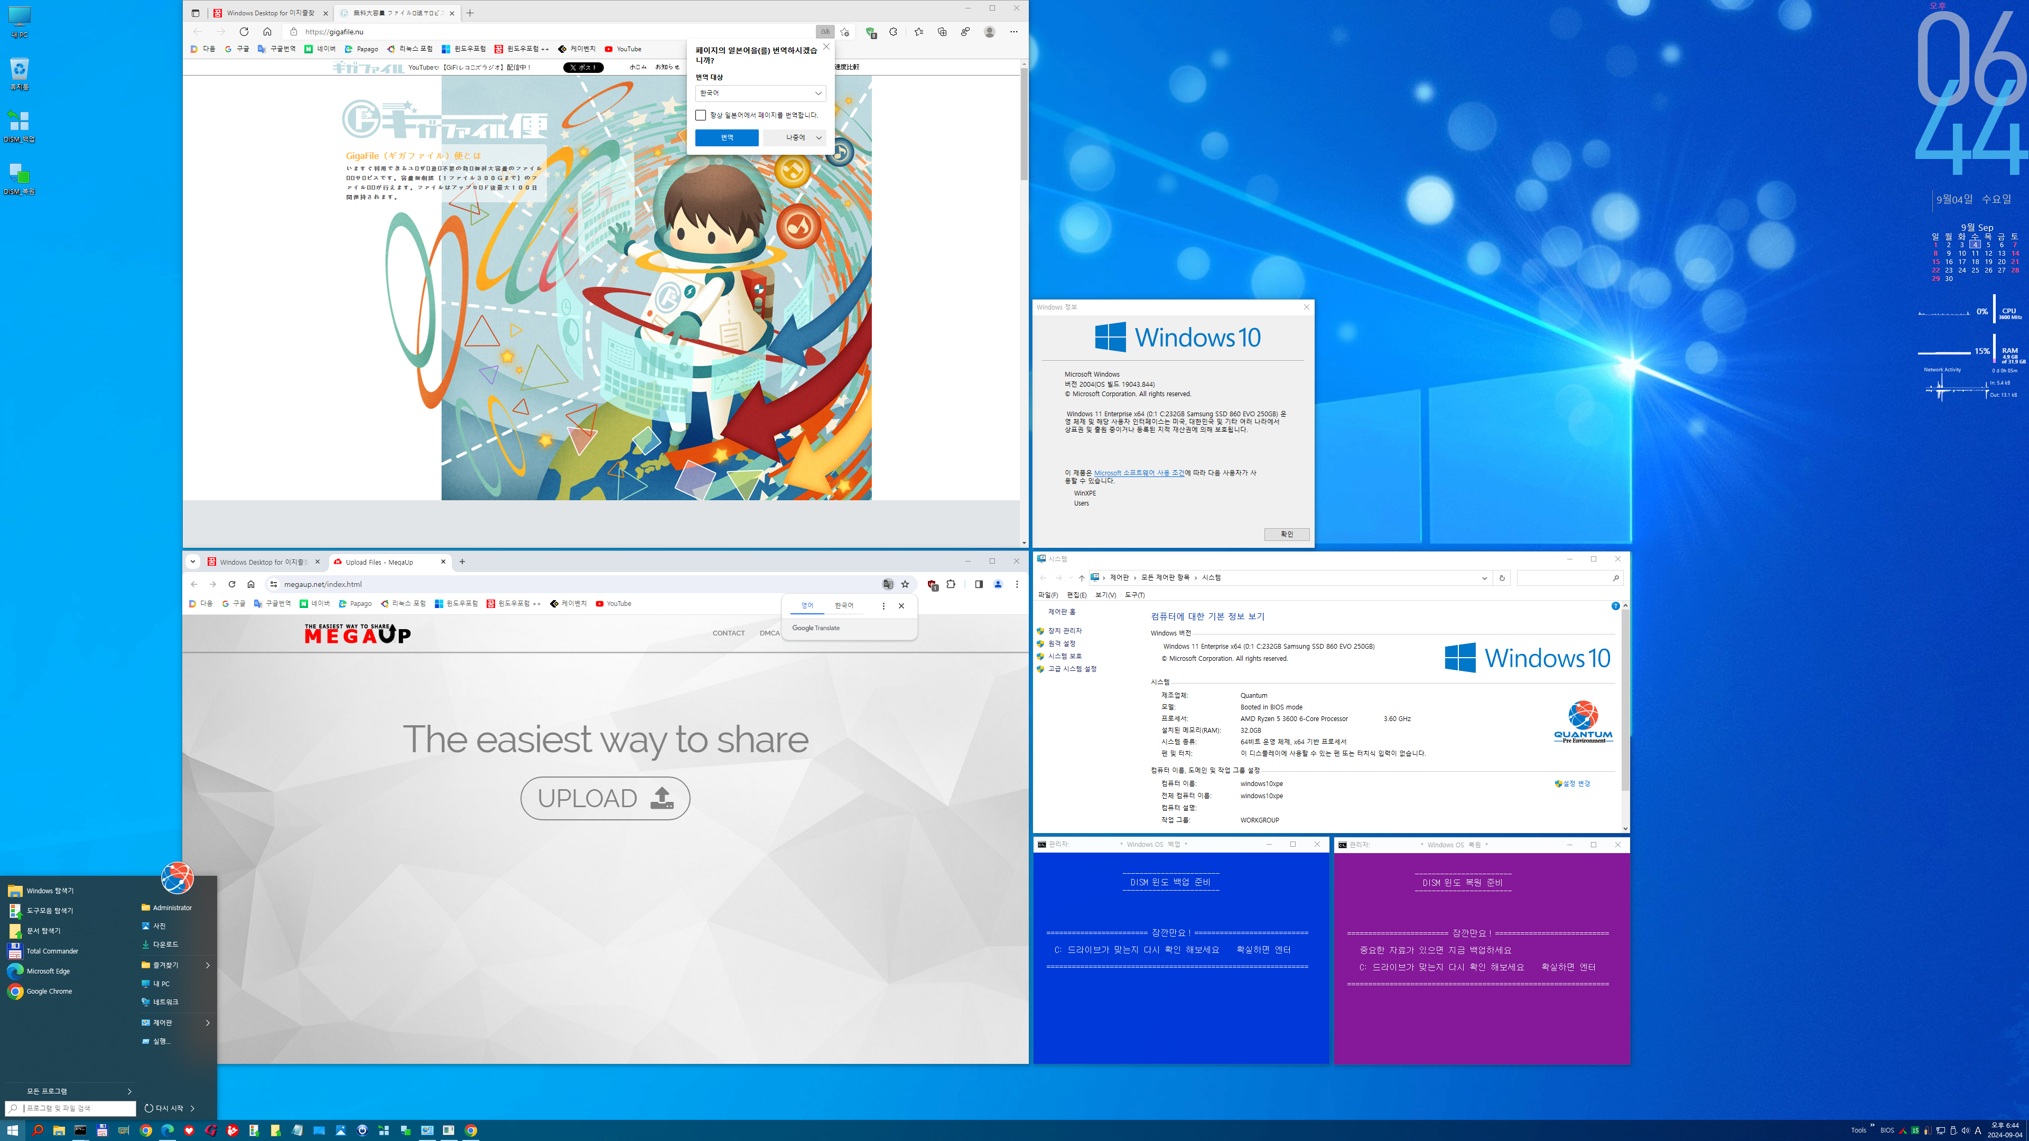Screen dimensions: 2029x1141
Task: Click the Edge translate icon in address bar
Action: [825, 32]
